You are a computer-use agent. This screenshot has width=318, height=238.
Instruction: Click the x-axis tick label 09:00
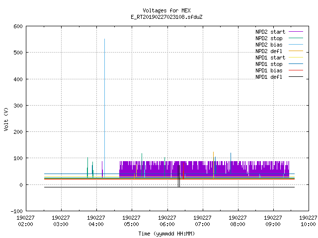point(273,224)
